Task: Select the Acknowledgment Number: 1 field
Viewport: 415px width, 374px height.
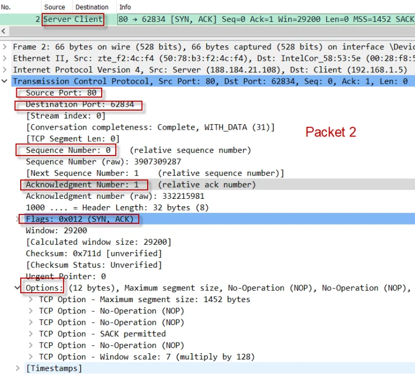Action: pyautogui.click(x=84, y=185)
